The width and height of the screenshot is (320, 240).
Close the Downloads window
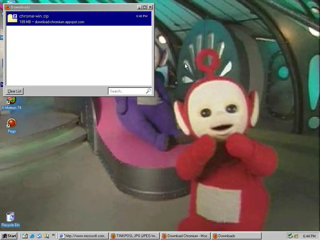[x=150, y=7]
